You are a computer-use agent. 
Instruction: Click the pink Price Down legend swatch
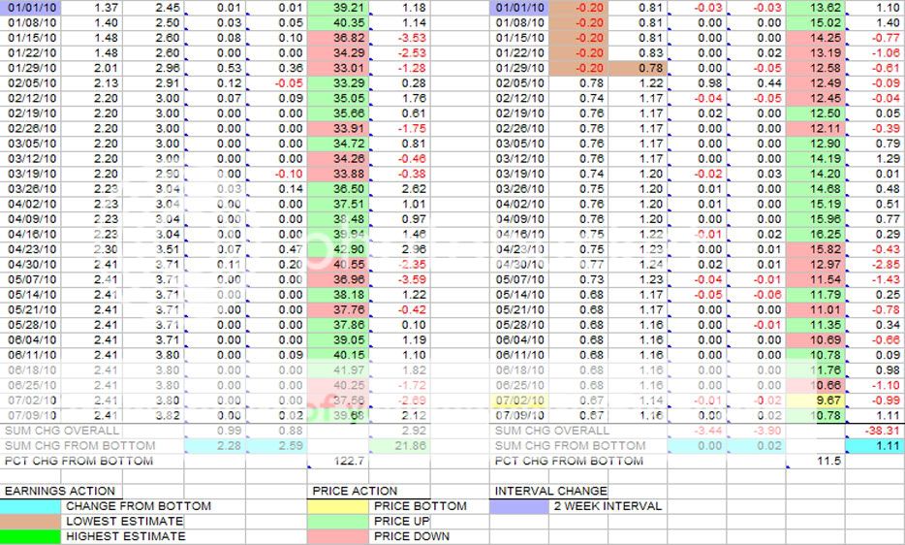pos(339,535)
